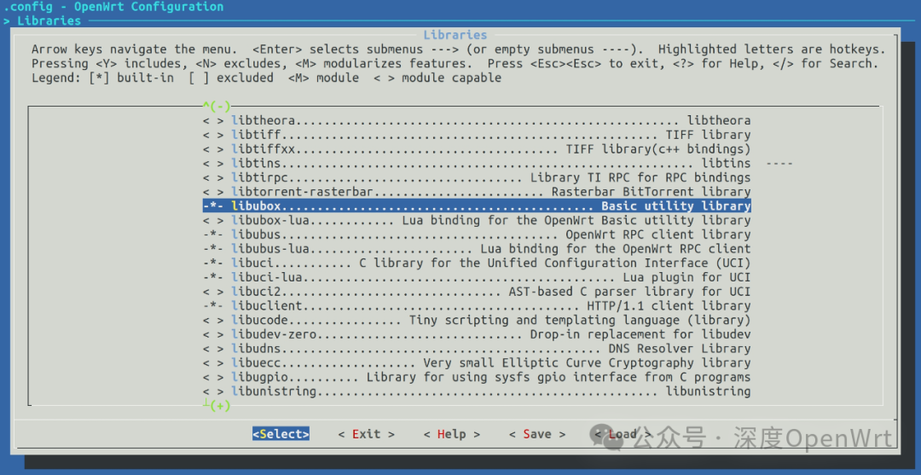The width and height of the screenshot is (921, 475).
Task: Click the 'DNS Resolver Library' description text
Action: pyautogui.click(x=680, y=349)
